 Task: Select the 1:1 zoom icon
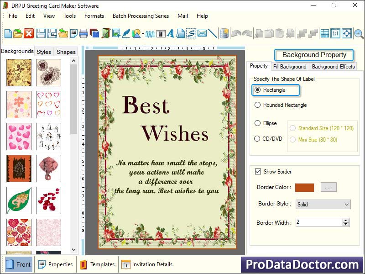click(x=336, y=33)
